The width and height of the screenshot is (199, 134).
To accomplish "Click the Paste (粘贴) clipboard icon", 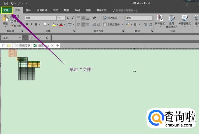I will point(5,20).
